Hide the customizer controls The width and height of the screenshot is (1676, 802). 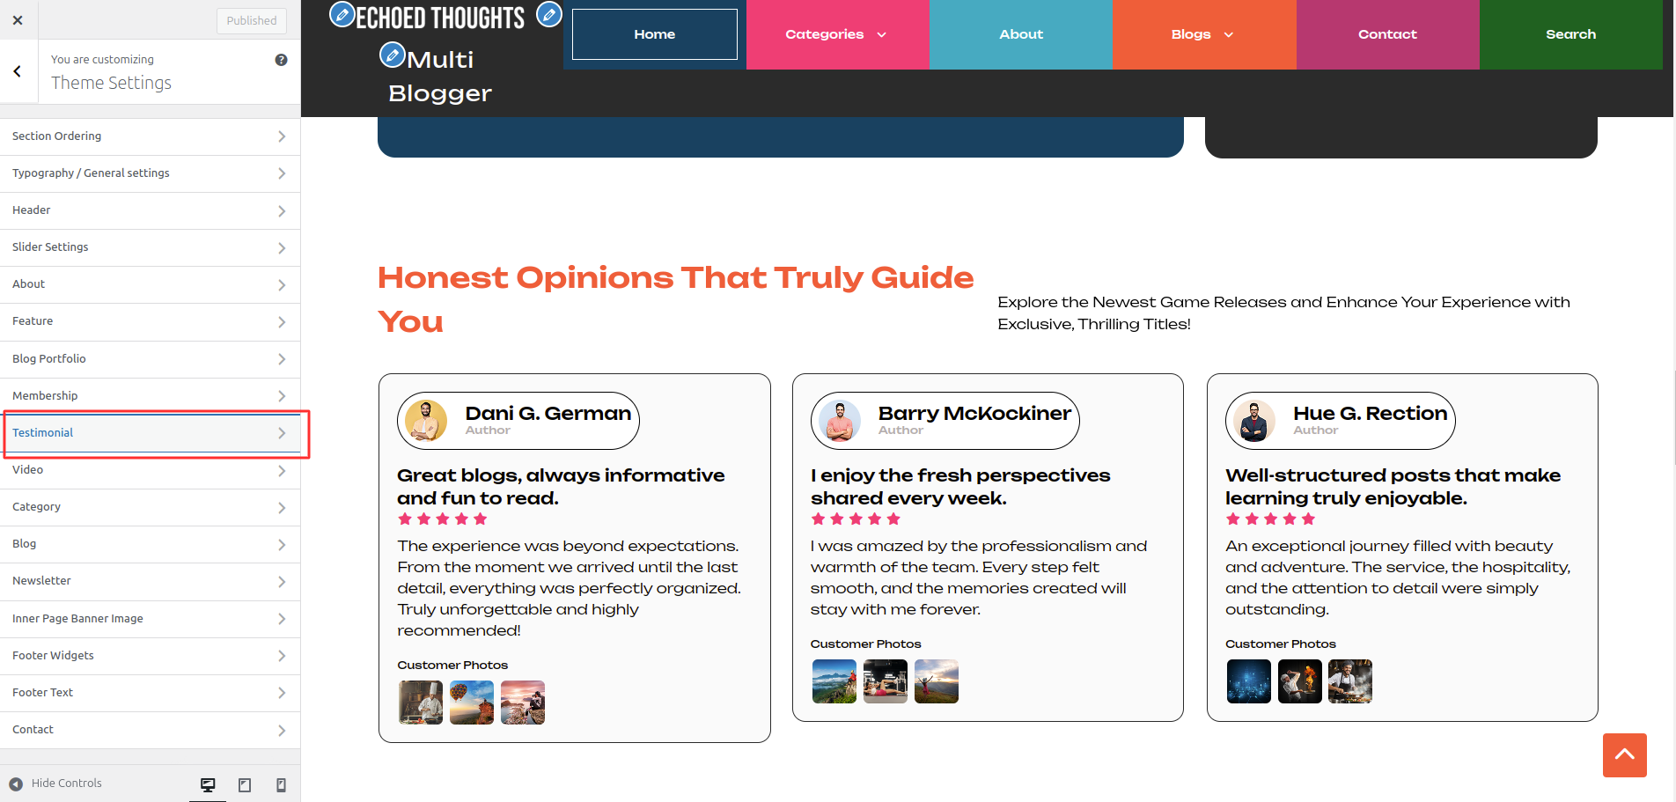point(55,784)
